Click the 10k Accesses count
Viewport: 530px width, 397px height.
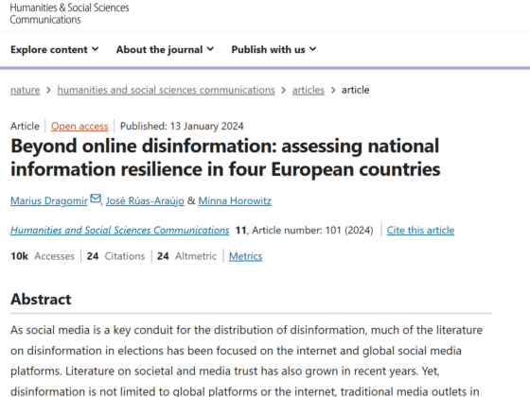click(x=43, y=256)
